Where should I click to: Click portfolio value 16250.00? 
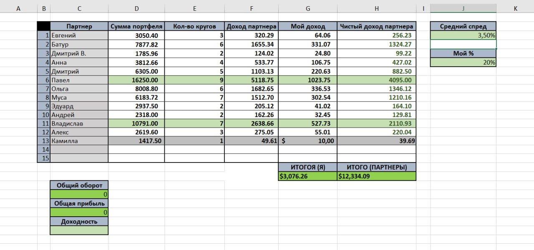coord(136,80)
